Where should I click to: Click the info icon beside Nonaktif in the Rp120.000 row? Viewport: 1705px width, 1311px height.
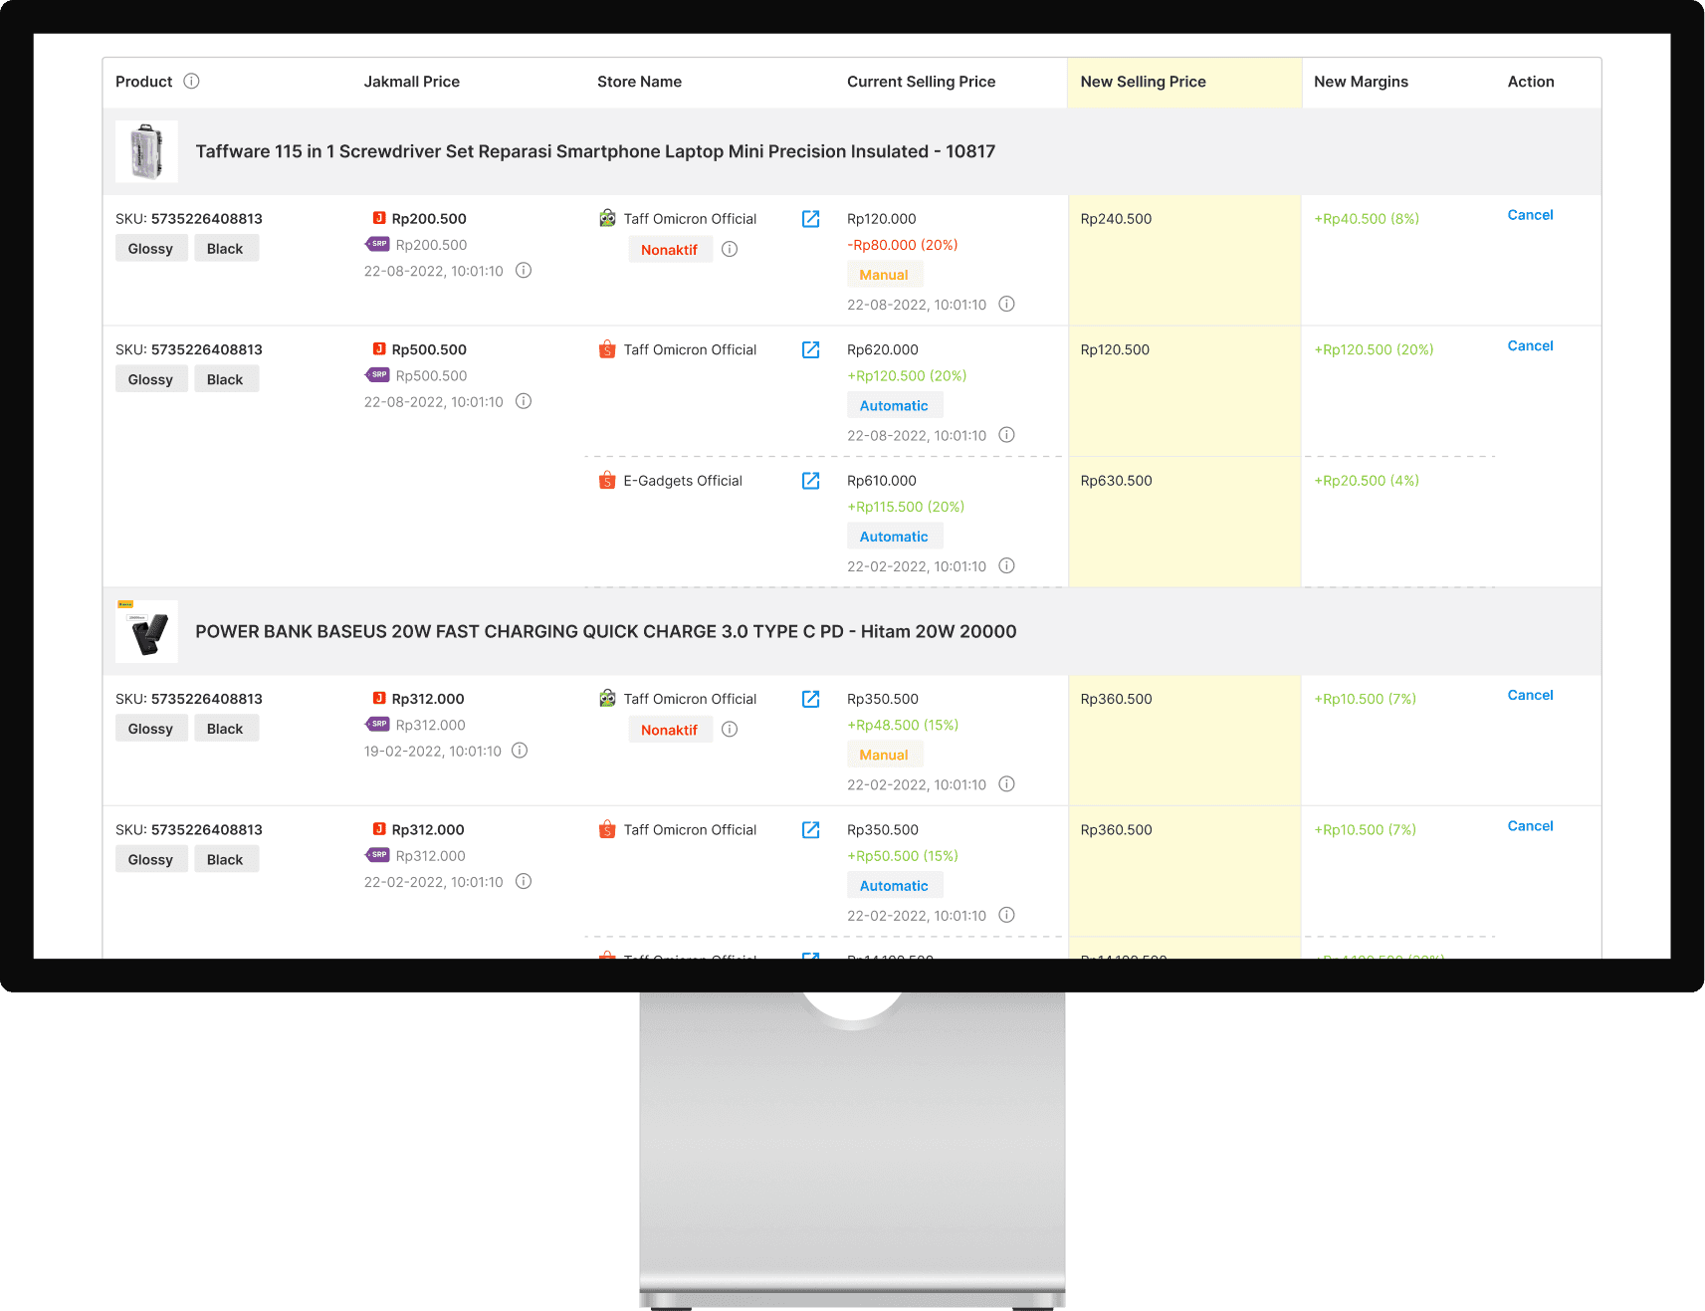730,249
